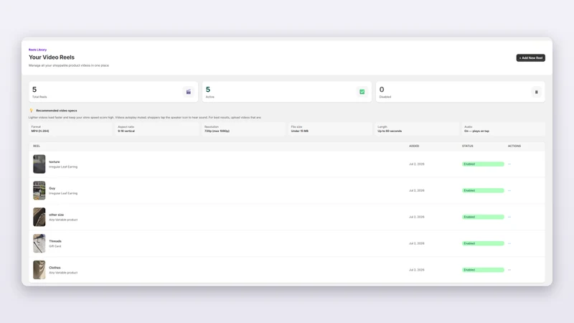Image resolution: width=574 pixels, height=323 pixels.
Task: Click the ADDED column header
Action: (x=414, y=146)
